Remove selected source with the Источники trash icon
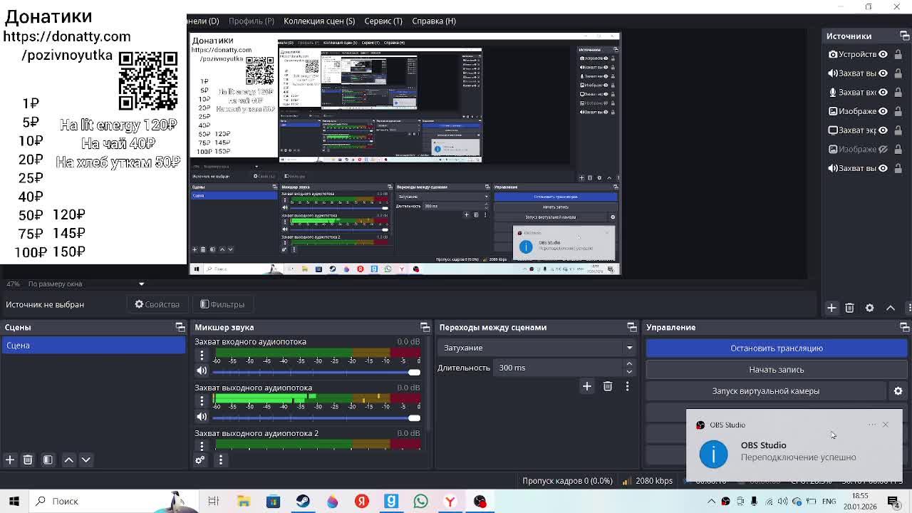 [x=849, y=308]
